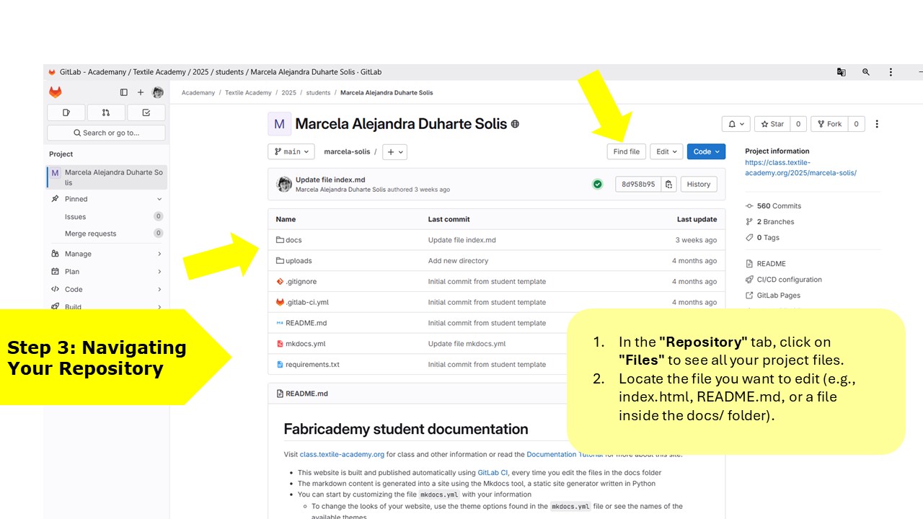View the 2 Branches link

775,222
